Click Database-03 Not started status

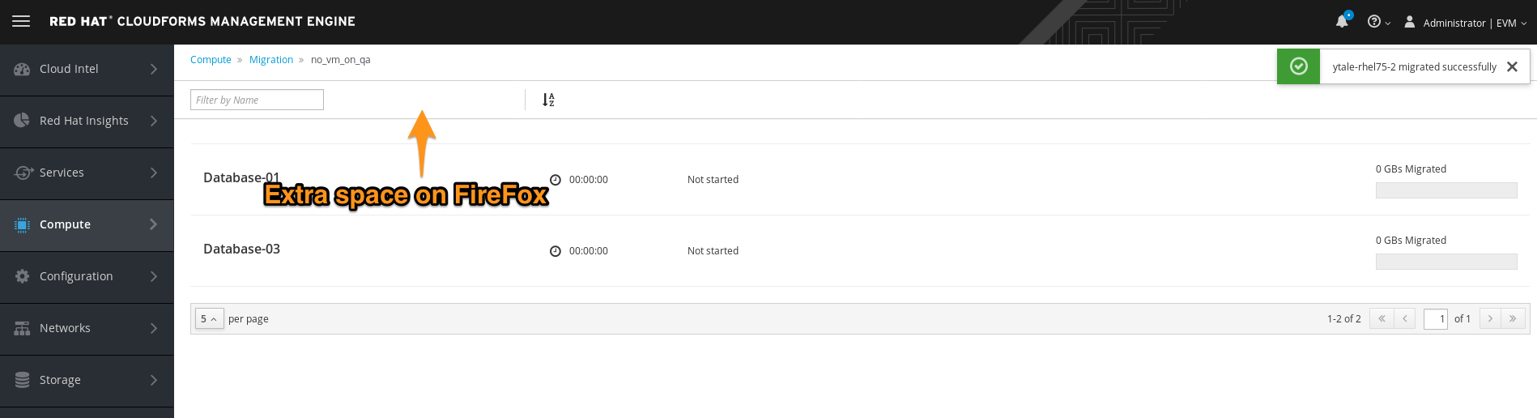coord(713,251)
